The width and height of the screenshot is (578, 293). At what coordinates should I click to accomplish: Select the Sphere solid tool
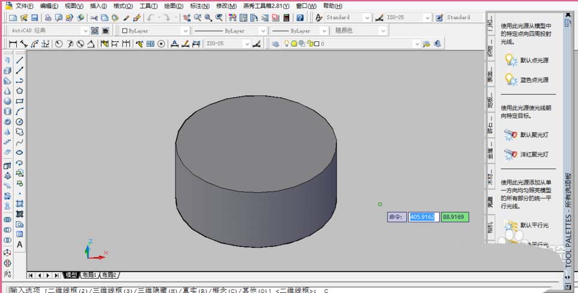[7, 101]
